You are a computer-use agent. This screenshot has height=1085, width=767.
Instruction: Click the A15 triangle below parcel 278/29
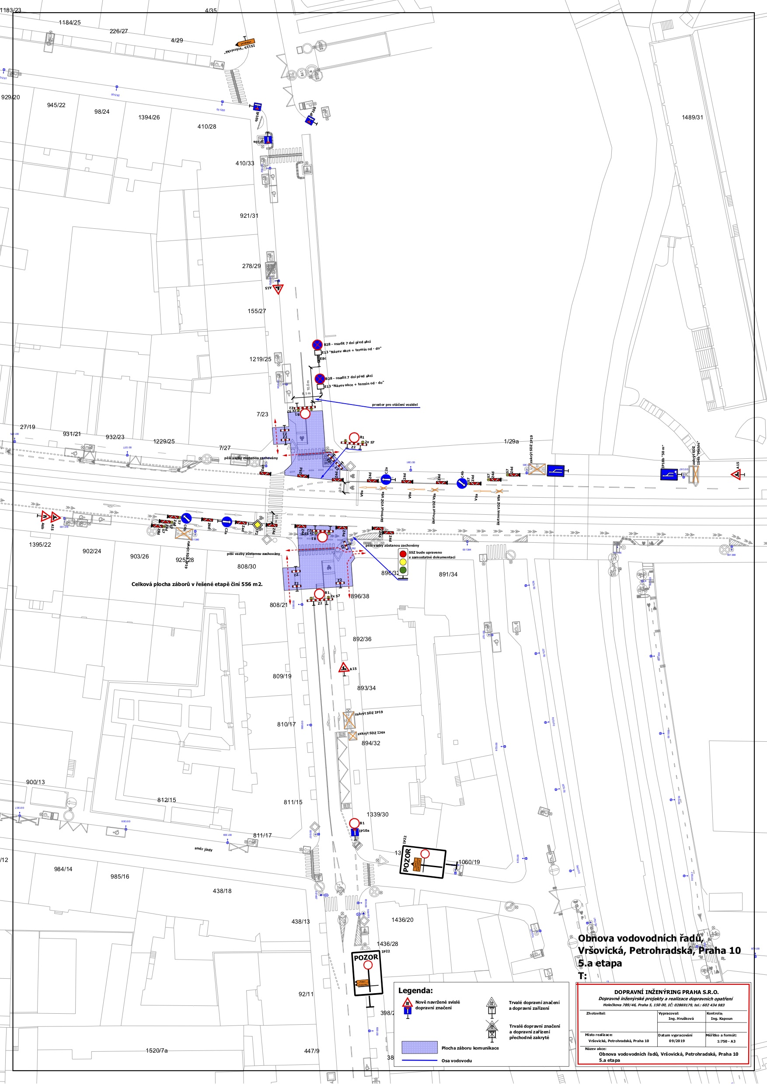point(279,288)
